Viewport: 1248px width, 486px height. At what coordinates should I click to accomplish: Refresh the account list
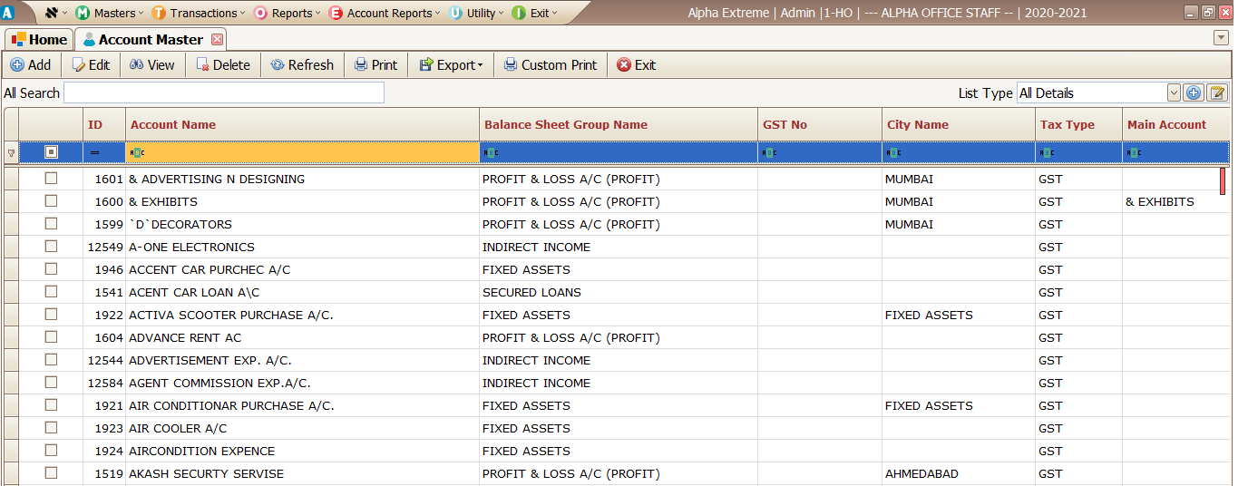click(x=302, y=65)
